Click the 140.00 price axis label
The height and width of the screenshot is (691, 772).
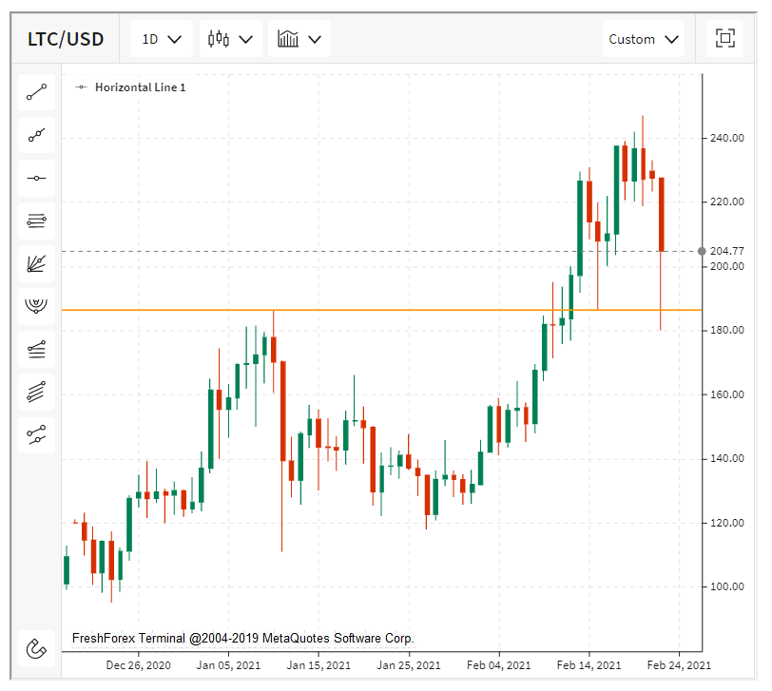click(726, 459)
